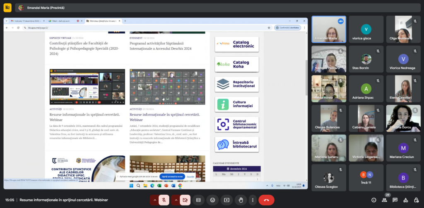The image size is (424, 208).
Task: Bookmark the page with the star icon
Action: pyautogui.click(x=269, y=28)
